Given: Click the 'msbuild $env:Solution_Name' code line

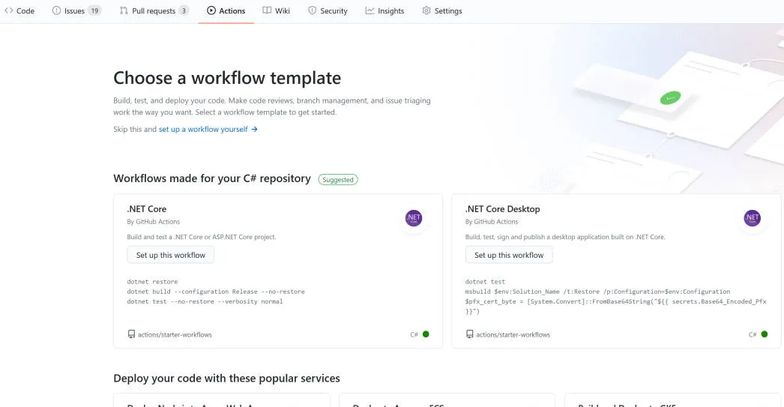Looking at the screenshot, I should pyautogui.click(x=597, y=292).
